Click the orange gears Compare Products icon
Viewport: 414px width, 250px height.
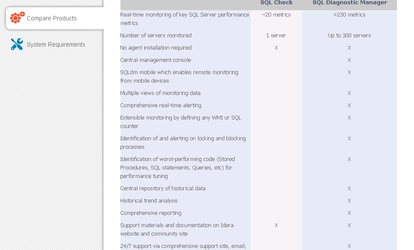[x=17, y=17]
